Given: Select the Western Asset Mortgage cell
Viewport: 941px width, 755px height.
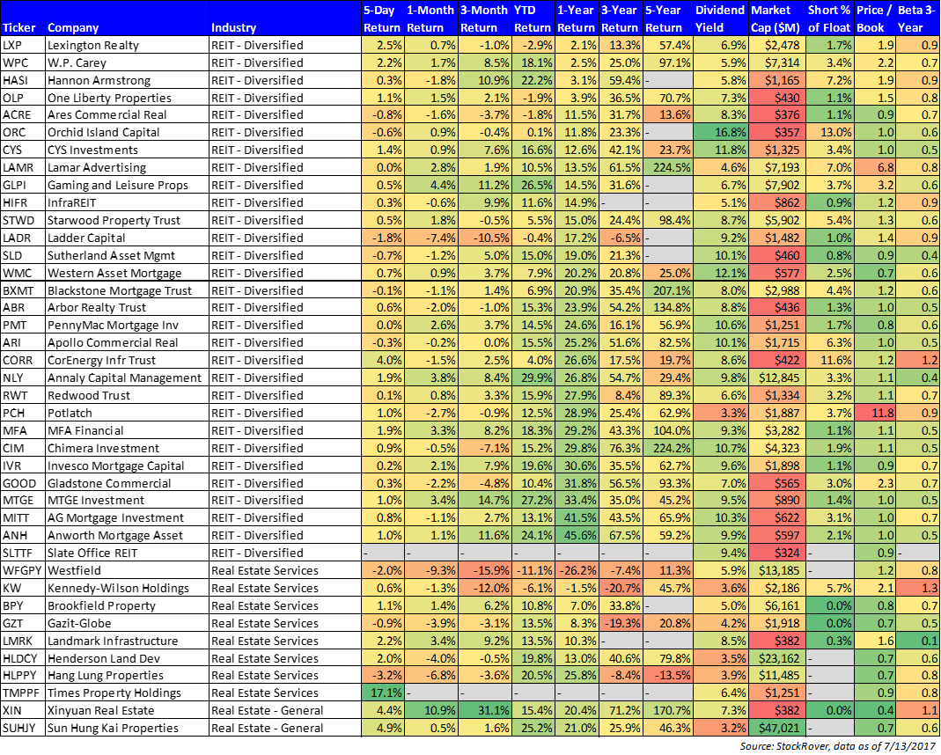Looking at the screenshot, I should pyautogui.click(x=127, y=273).
